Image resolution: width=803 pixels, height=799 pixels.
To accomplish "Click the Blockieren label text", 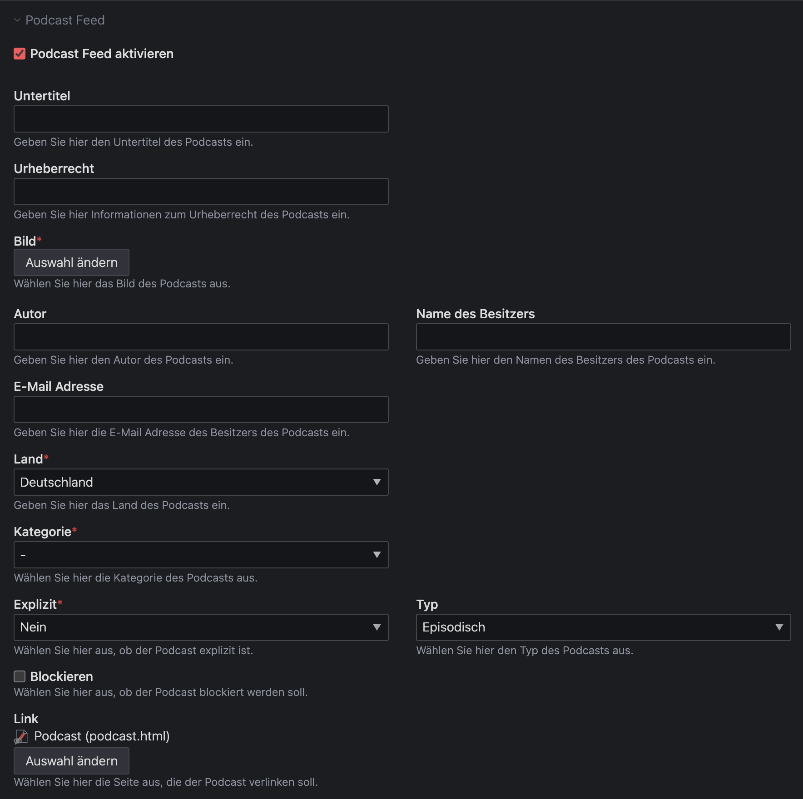I will point(61,676).
